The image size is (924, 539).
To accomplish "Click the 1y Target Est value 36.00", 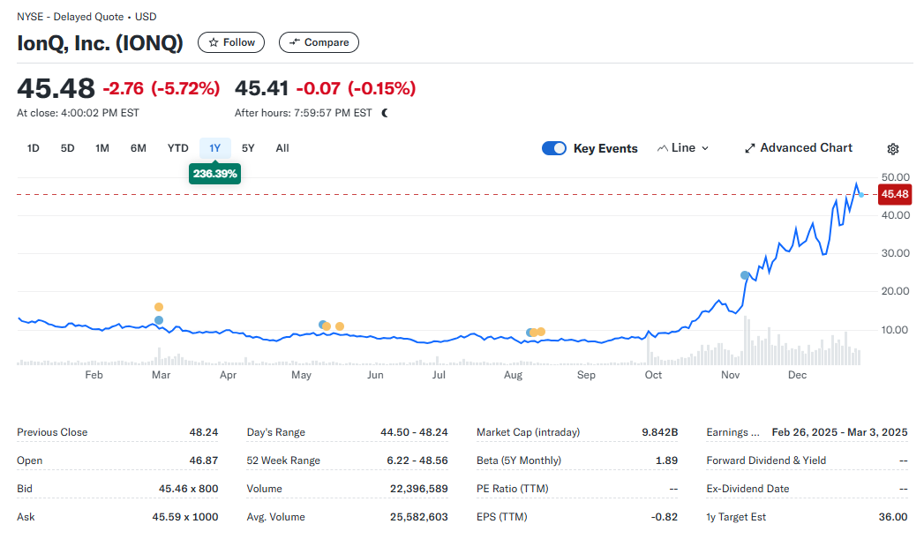I will tap(893, 517).
